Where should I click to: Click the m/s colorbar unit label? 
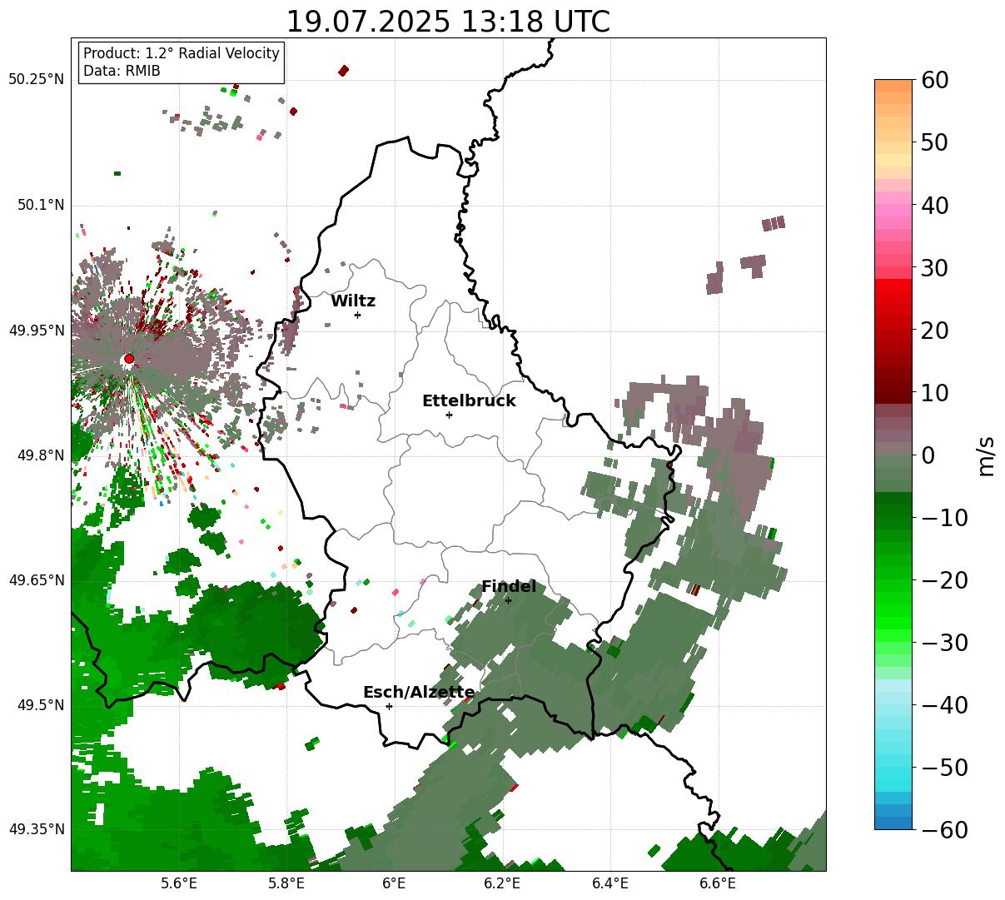(x=986, y=455)
